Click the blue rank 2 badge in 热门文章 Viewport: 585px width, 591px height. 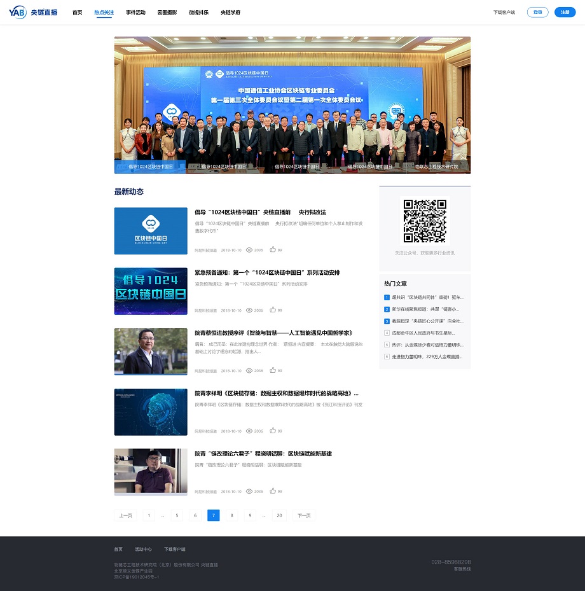point(387,309)
